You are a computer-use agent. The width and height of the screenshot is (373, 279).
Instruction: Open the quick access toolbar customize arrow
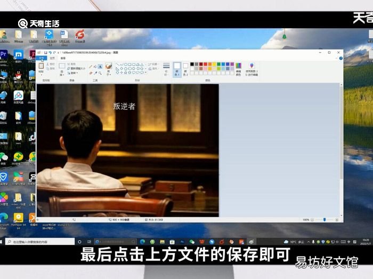pyautogui.click(x=58, y=53)
